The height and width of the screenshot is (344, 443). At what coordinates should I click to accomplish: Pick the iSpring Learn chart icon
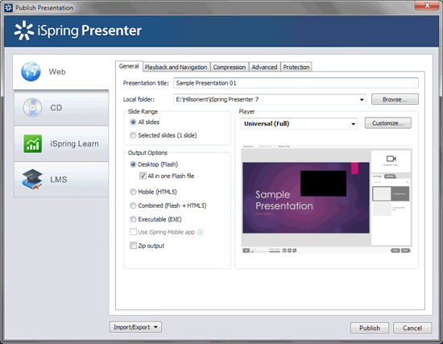click(33, 143)
